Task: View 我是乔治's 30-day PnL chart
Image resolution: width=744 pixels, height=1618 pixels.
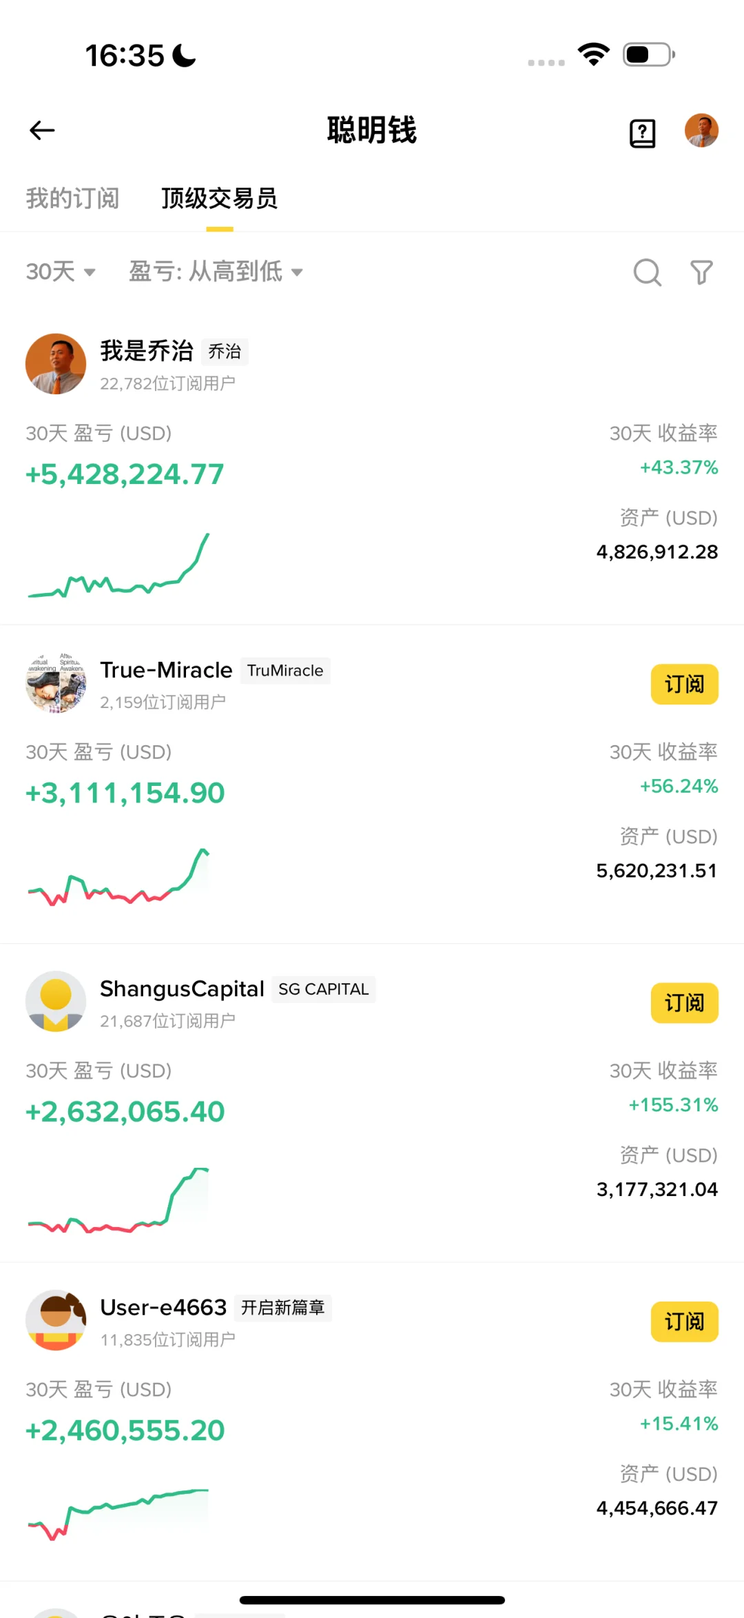Action: pyautogui.click(x=118, y=567)
